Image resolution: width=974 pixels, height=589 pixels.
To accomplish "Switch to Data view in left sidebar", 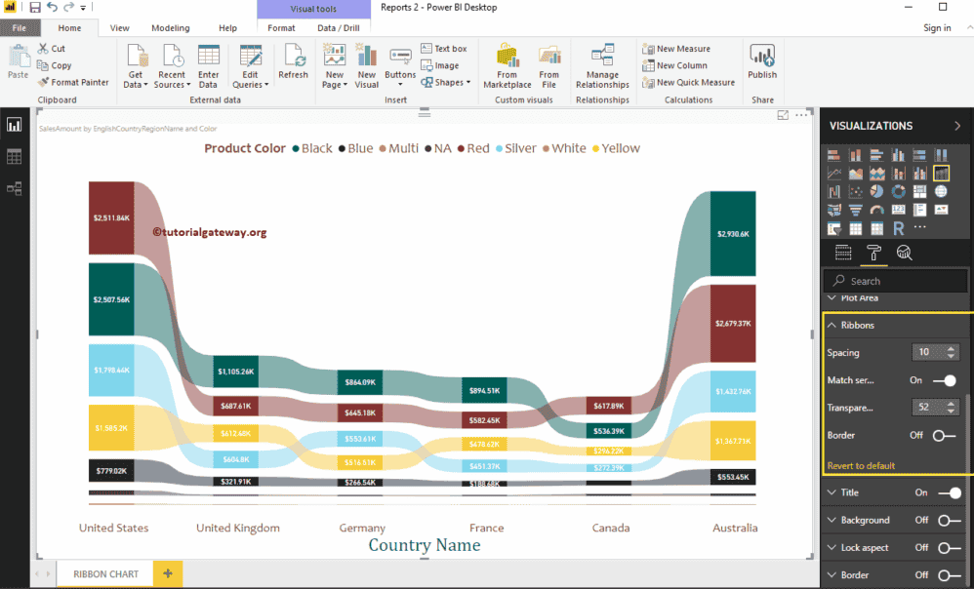I will coord(15,157).
